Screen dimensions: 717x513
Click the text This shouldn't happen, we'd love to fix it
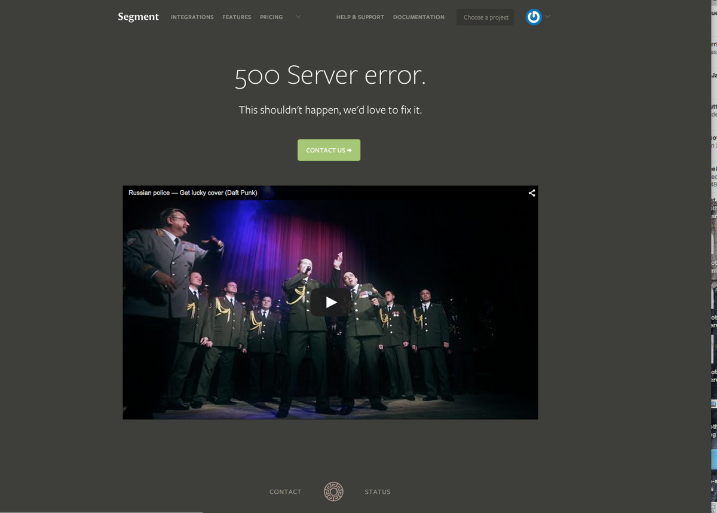(330, 110)
